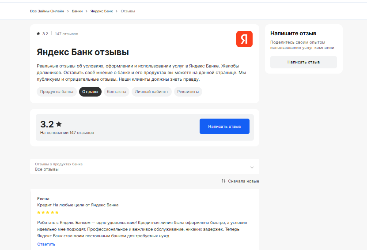Click the gray Написать отзыв sidebar button
The image size is (367, 250).
pos(303,62)
